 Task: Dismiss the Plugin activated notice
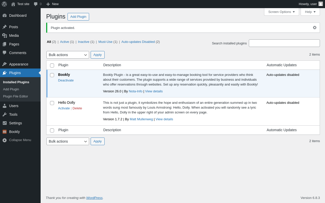tap(315, 28)
